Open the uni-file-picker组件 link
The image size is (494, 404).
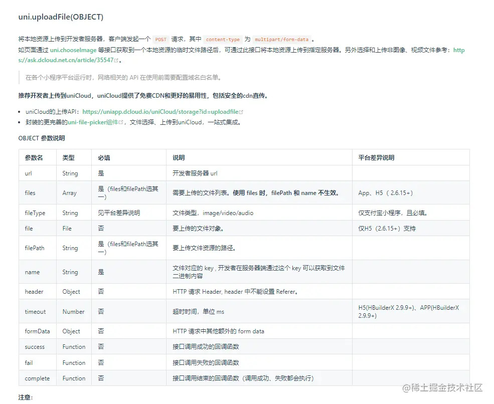click(x=93, y=122)
